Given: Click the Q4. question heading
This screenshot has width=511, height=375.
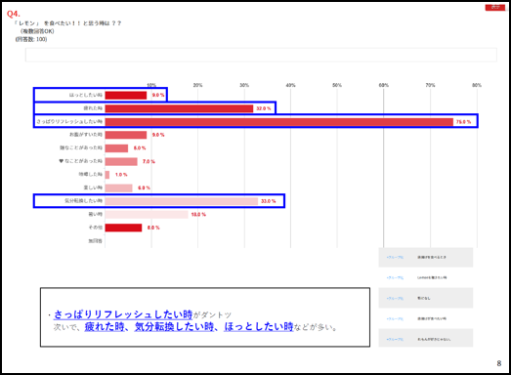Looking at the screenshot, I should [14, 14].
